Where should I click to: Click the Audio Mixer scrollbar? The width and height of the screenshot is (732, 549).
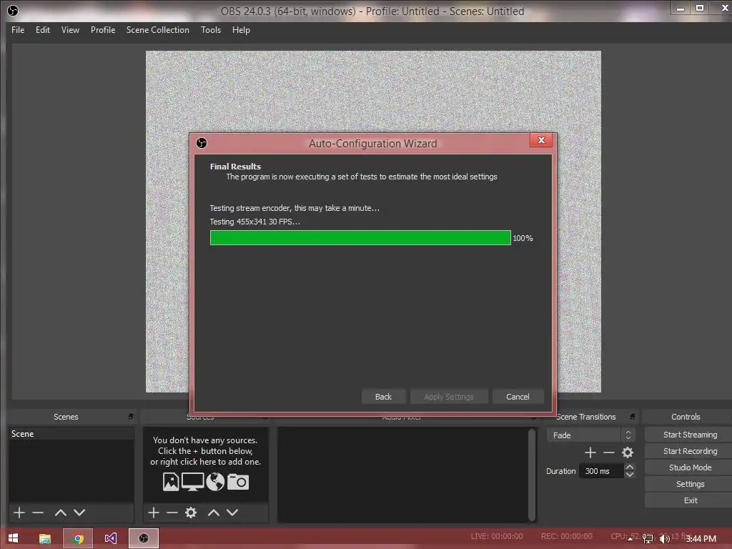coord(532,475)
